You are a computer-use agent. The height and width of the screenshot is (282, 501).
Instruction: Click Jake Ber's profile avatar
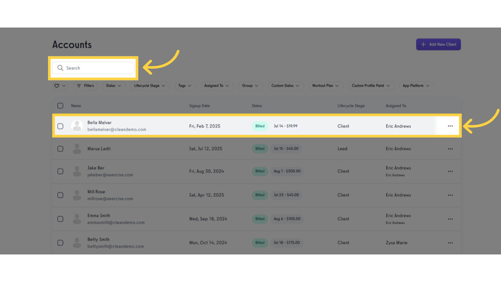click(77, 171)
